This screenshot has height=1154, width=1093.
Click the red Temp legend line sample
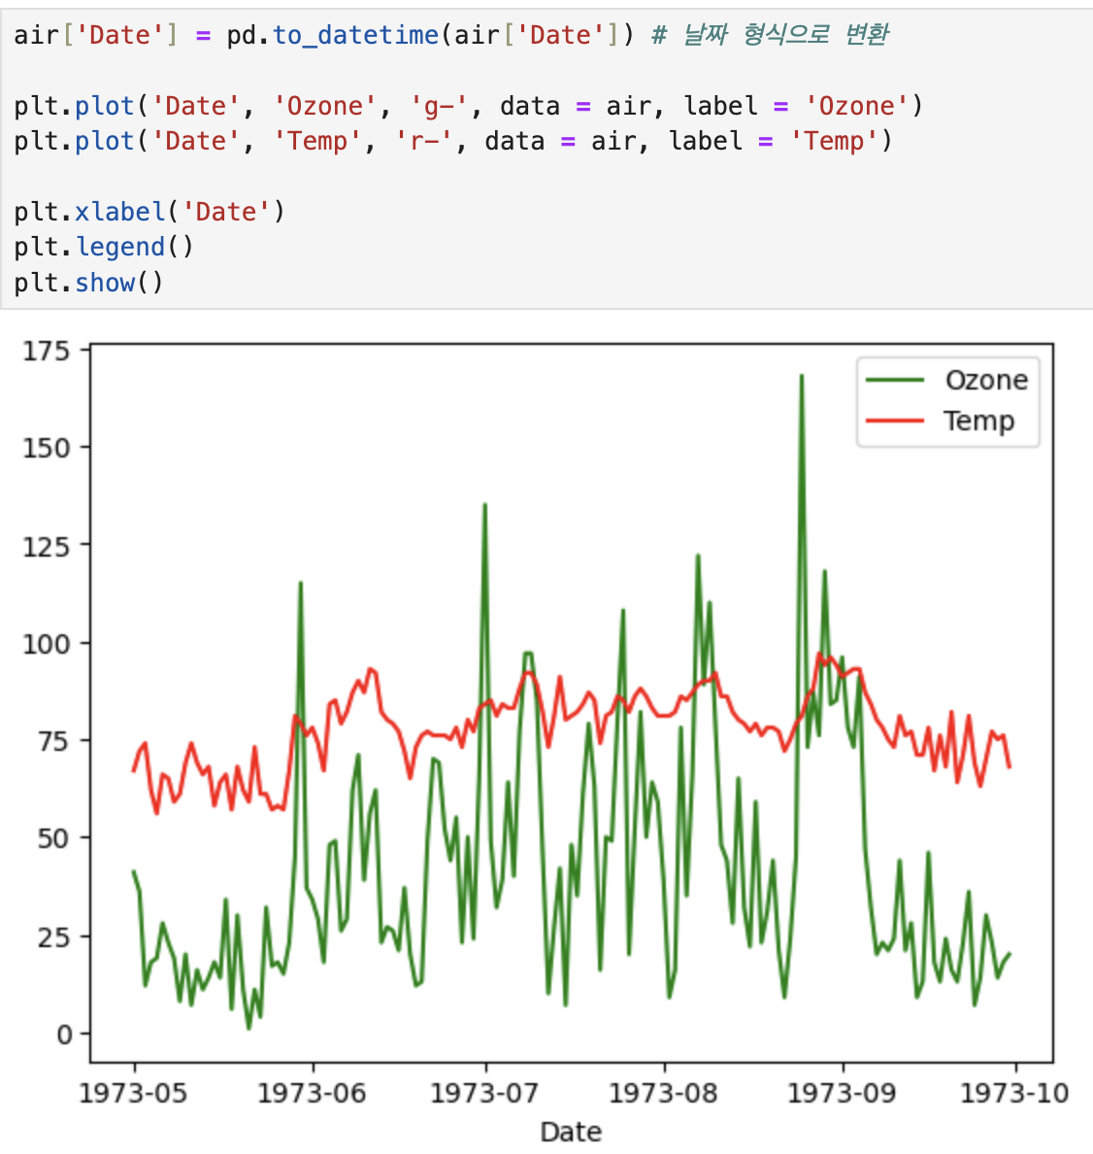894,421
